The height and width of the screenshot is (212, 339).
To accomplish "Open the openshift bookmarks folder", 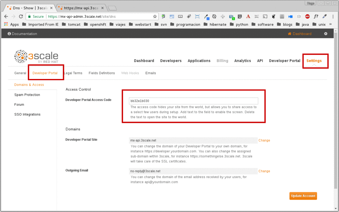I will click(x=95, y=24).
